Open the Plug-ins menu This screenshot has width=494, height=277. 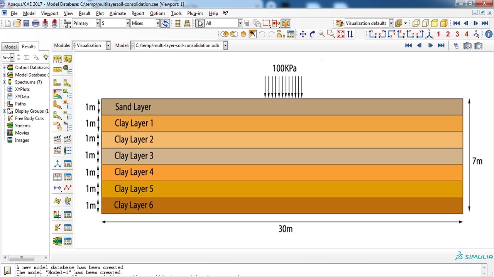point(195,13)
